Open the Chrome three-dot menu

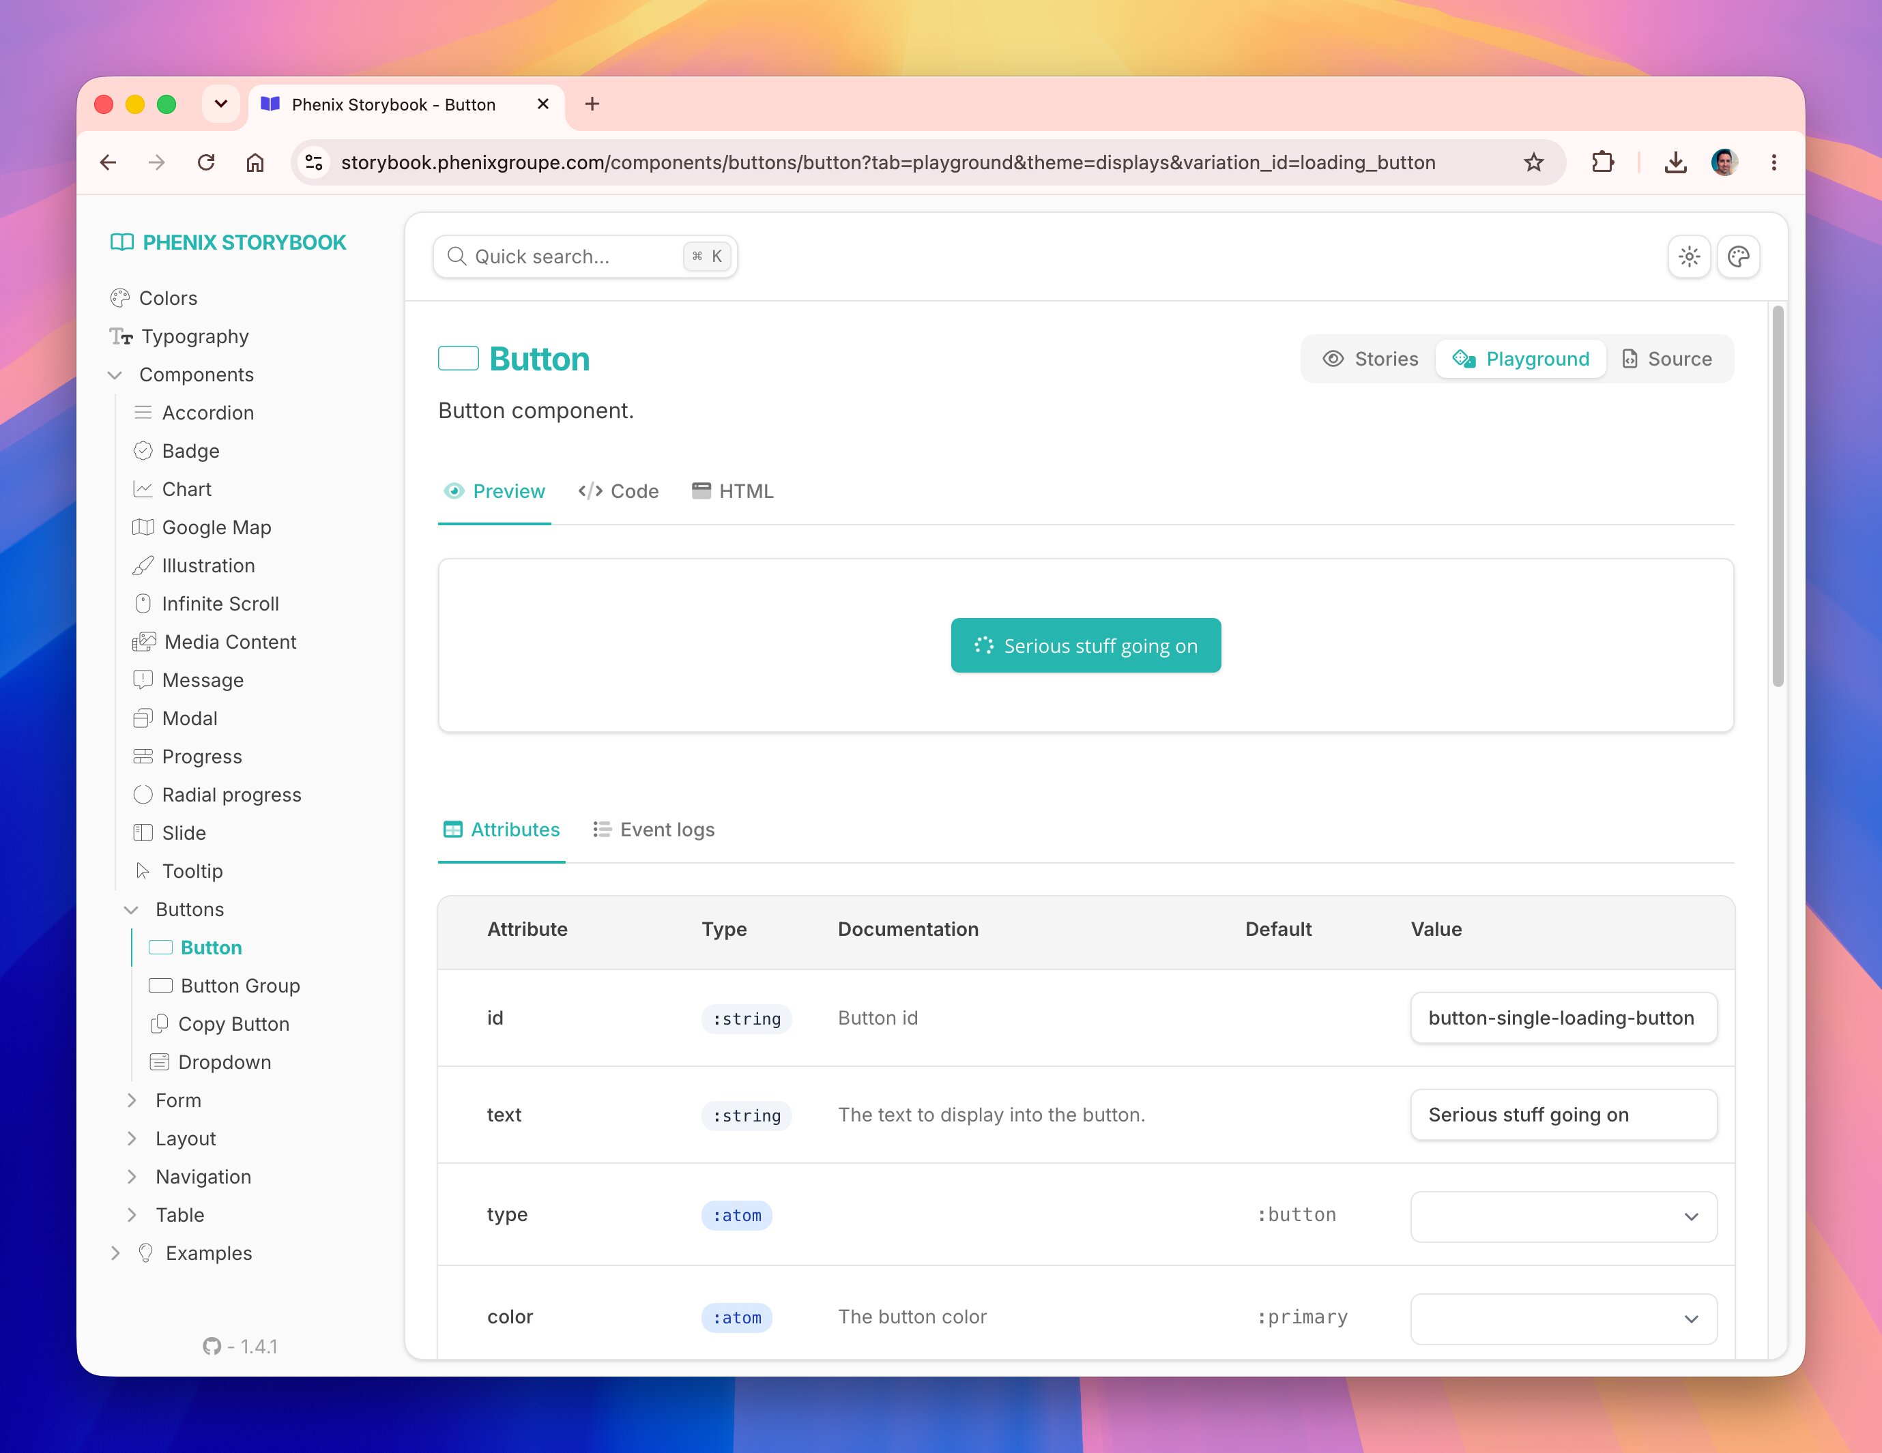click(1774, 162)
